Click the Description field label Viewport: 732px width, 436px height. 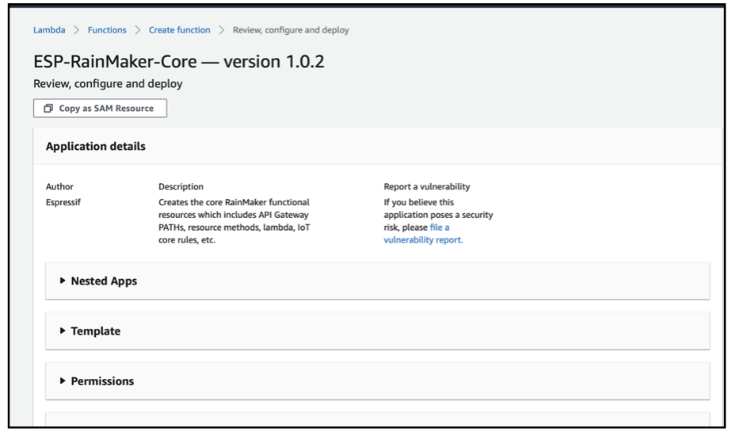coord(181,186)
